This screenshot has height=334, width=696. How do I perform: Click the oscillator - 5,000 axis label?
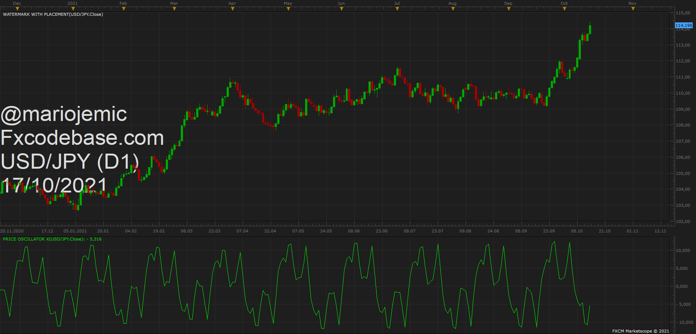click(x=683, y=304)
